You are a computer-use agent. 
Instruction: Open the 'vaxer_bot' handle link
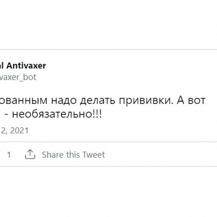coord(18,77)
